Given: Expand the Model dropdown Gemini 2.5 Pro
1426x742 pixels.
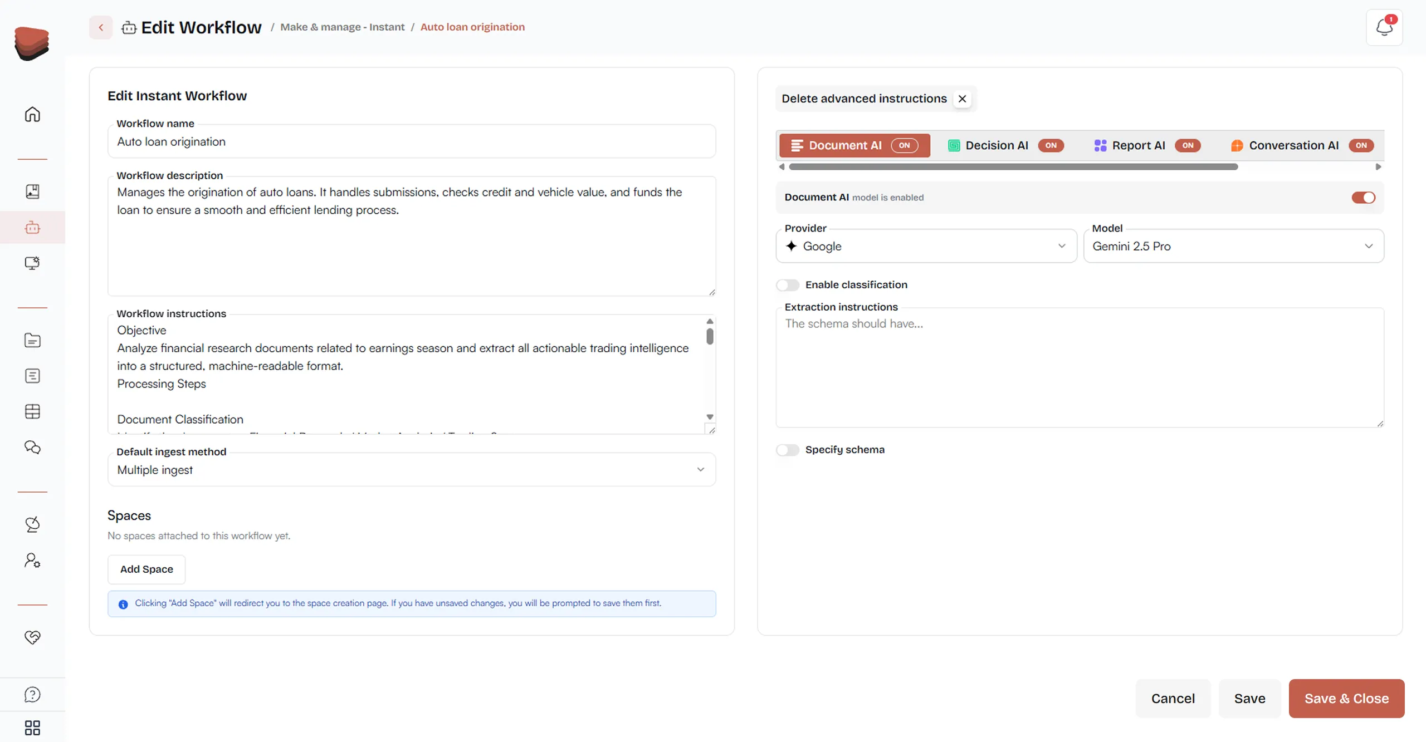Looking at the screenshot, I should (x=1233, y=246).
